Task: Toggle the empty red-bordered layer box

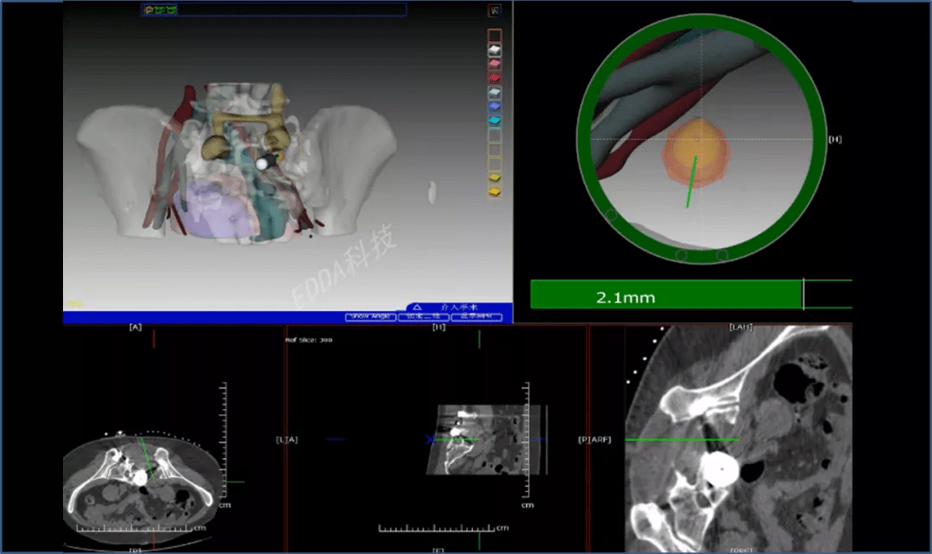Action: pos(494,35)
